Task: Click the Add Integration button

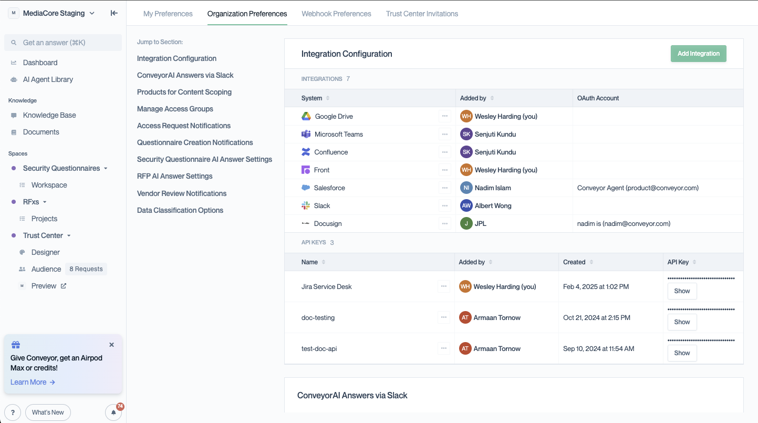Action: (x=698, y=54)
